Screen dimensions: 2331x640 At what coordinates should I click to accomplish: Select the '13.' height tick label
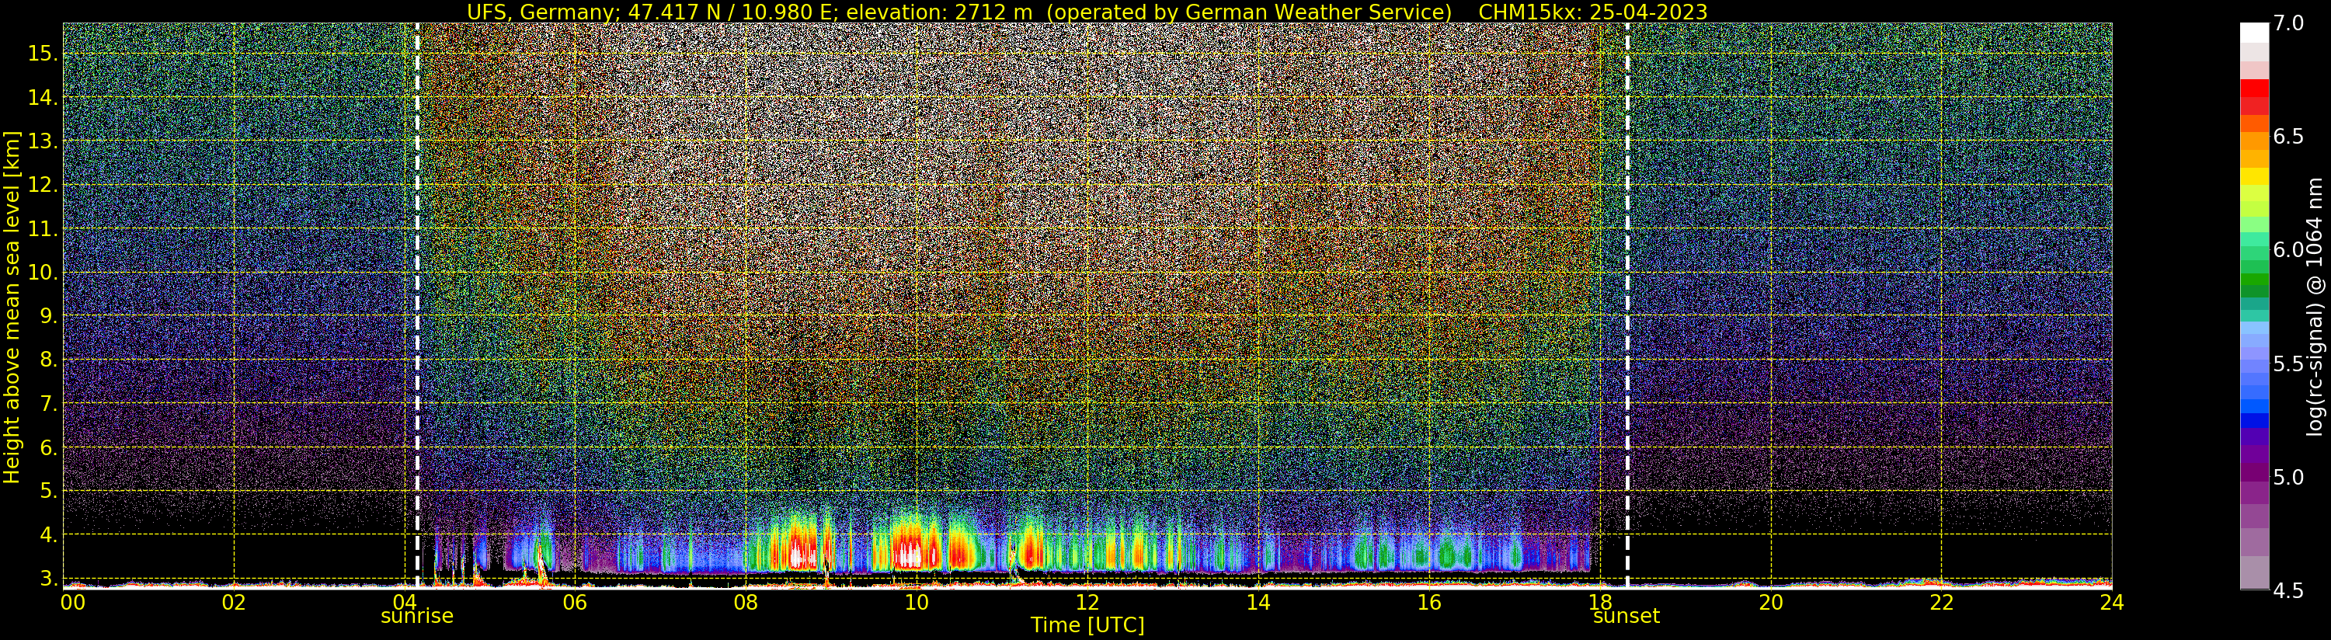43,141
